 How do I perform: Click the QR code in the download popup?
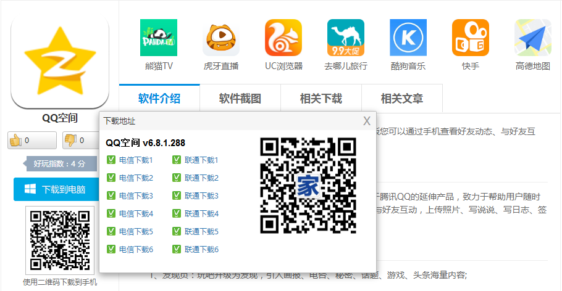pos(308,186)
